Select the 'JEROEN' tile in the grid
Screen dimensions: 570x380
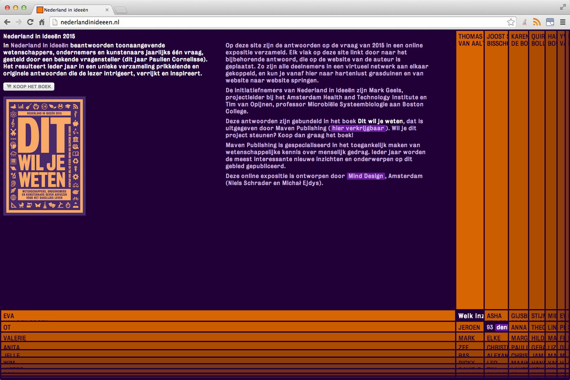470,327
